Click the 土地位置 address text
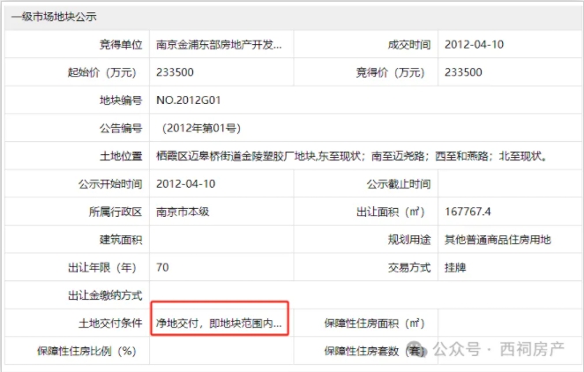 pos(352,156)
